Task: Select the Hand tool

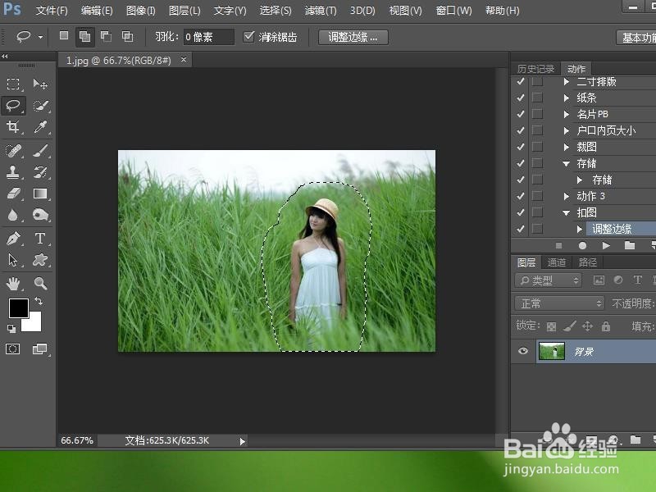Action: [13, 284]
